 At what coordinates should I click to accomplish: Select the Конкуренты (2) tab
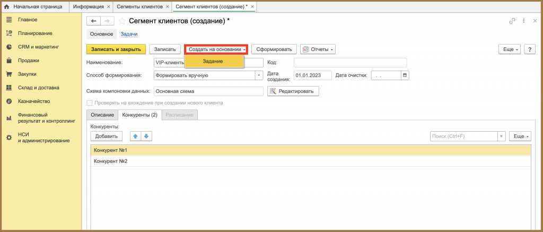point(140,115)
